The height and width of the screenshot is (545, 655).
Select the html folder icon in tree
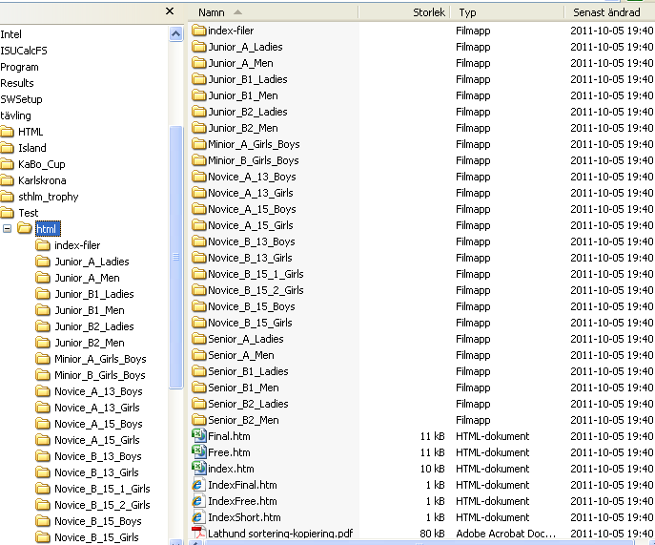click(x=25, y=228)
